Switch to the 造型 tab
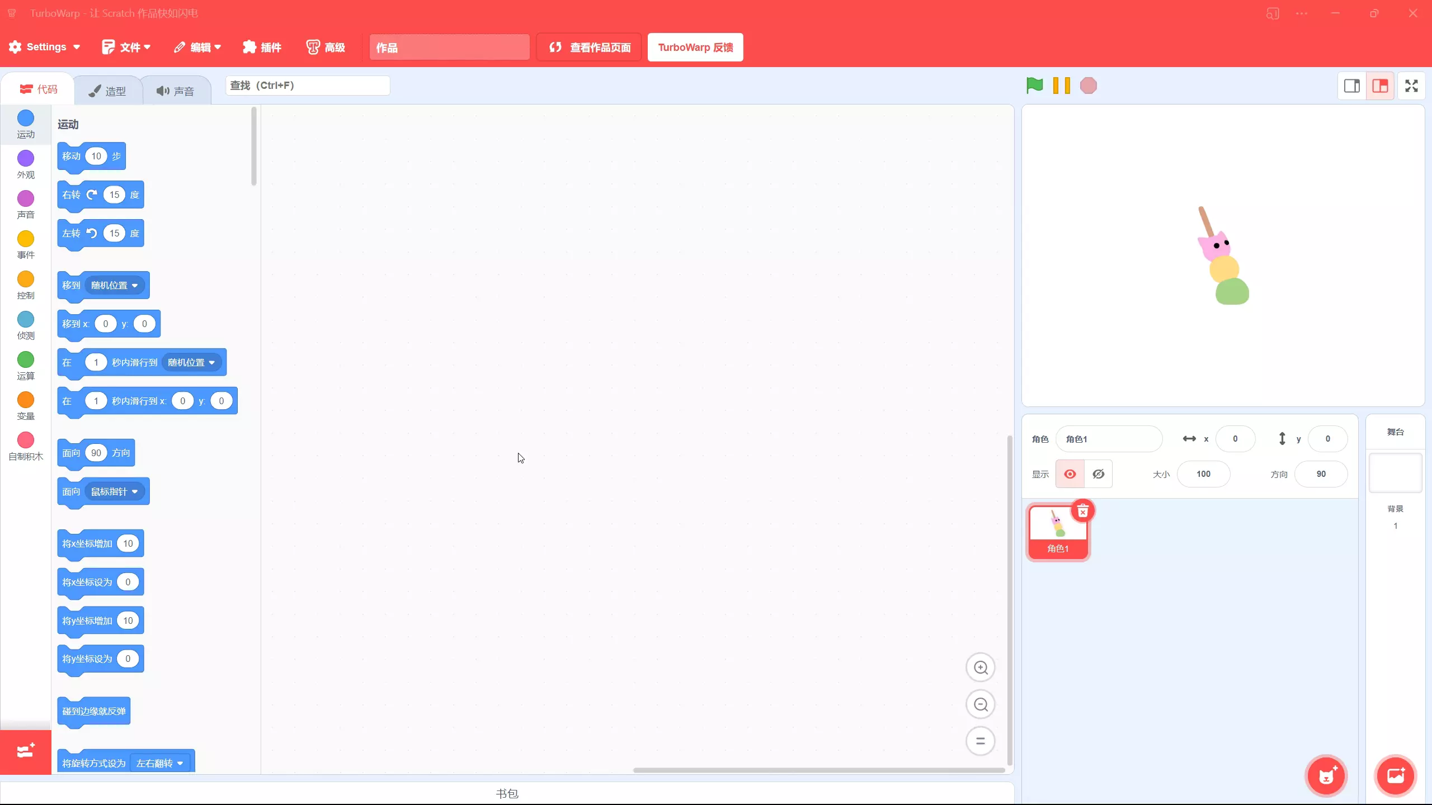 (x=108, y=91)
